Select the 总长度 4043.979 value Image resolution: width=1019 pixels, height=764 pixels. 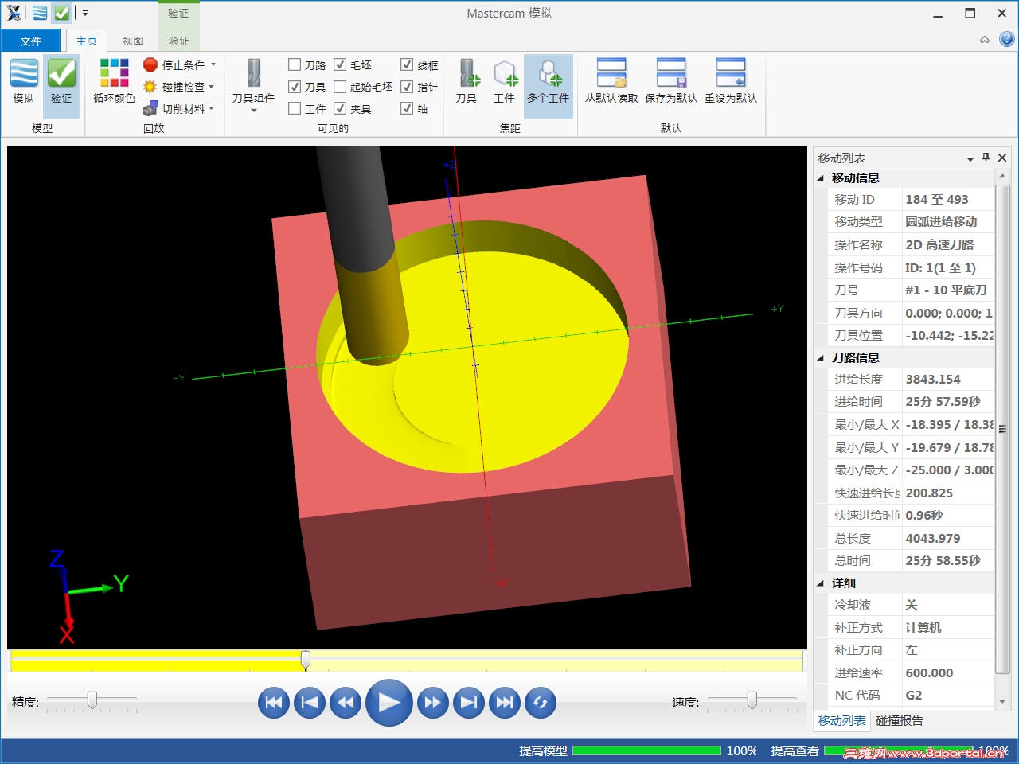tap(948, 538)
